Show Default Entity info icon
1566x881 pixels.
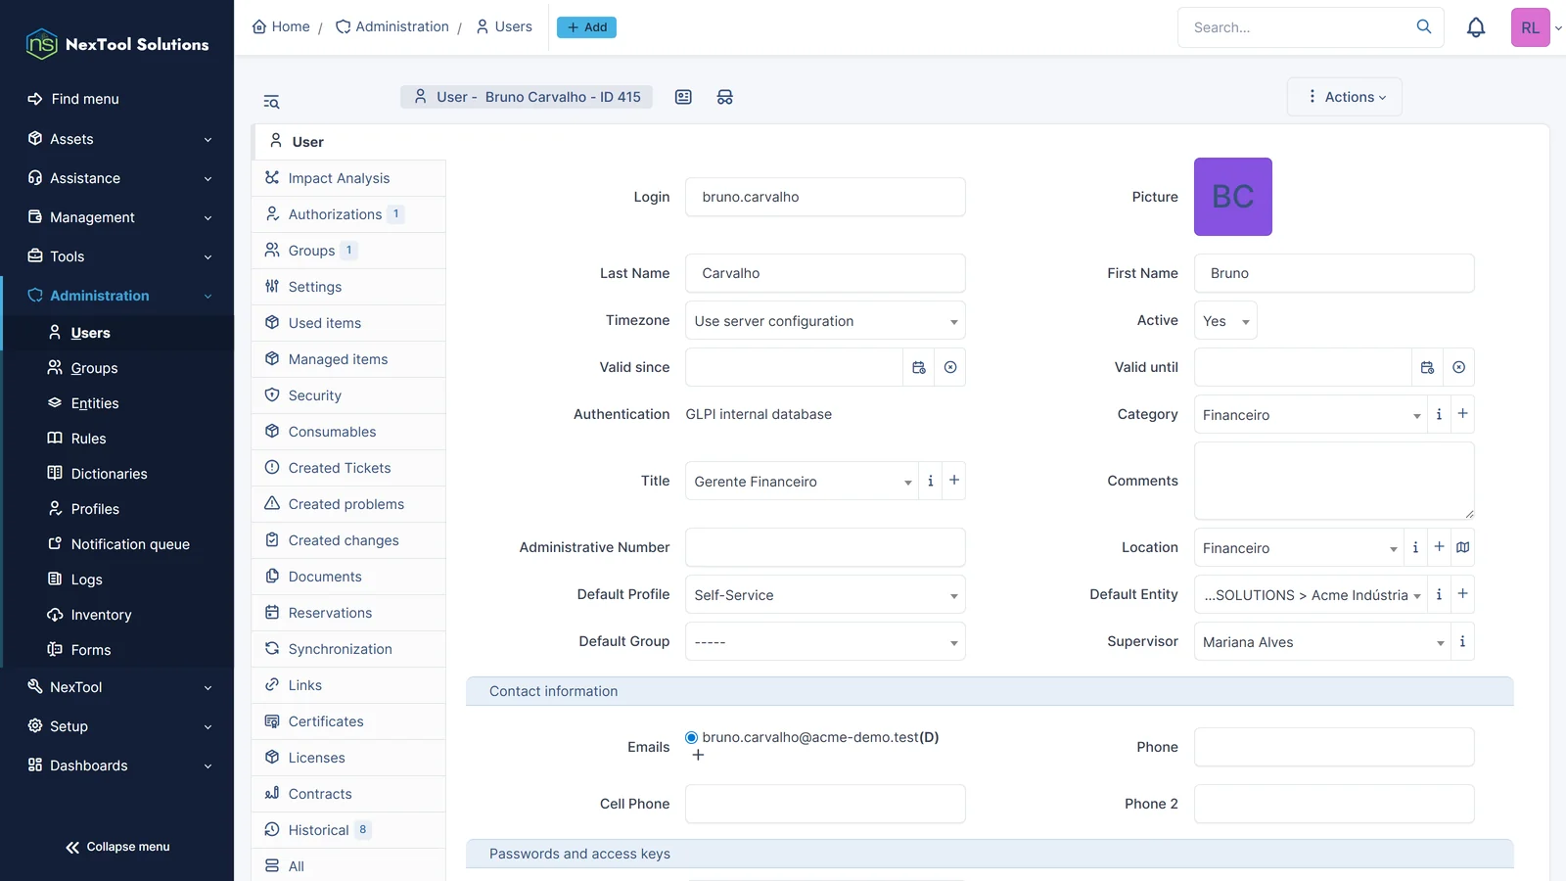click(x=1440, y=594)
